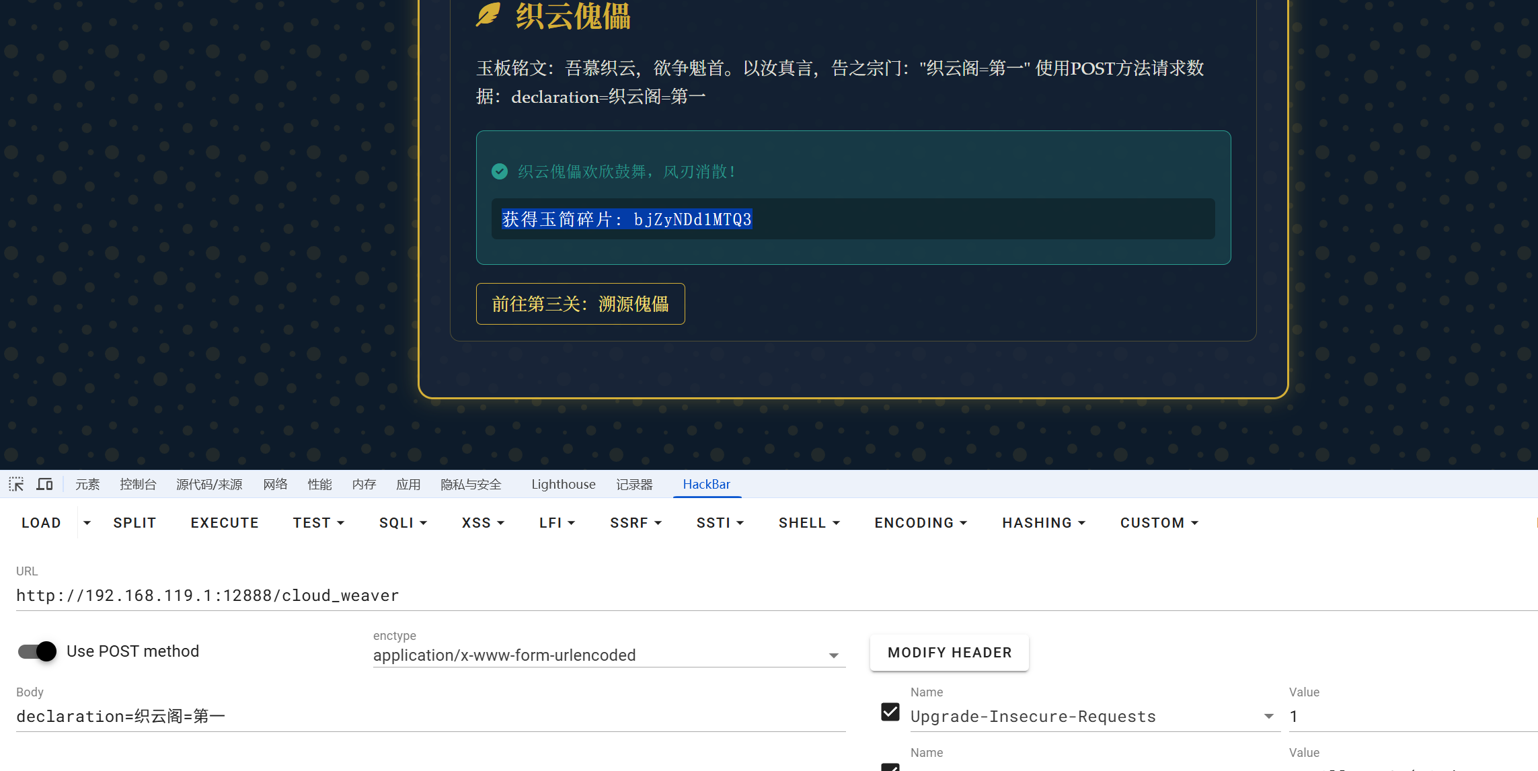Toggle the Use POST method switch

click(x=38, y=651)
